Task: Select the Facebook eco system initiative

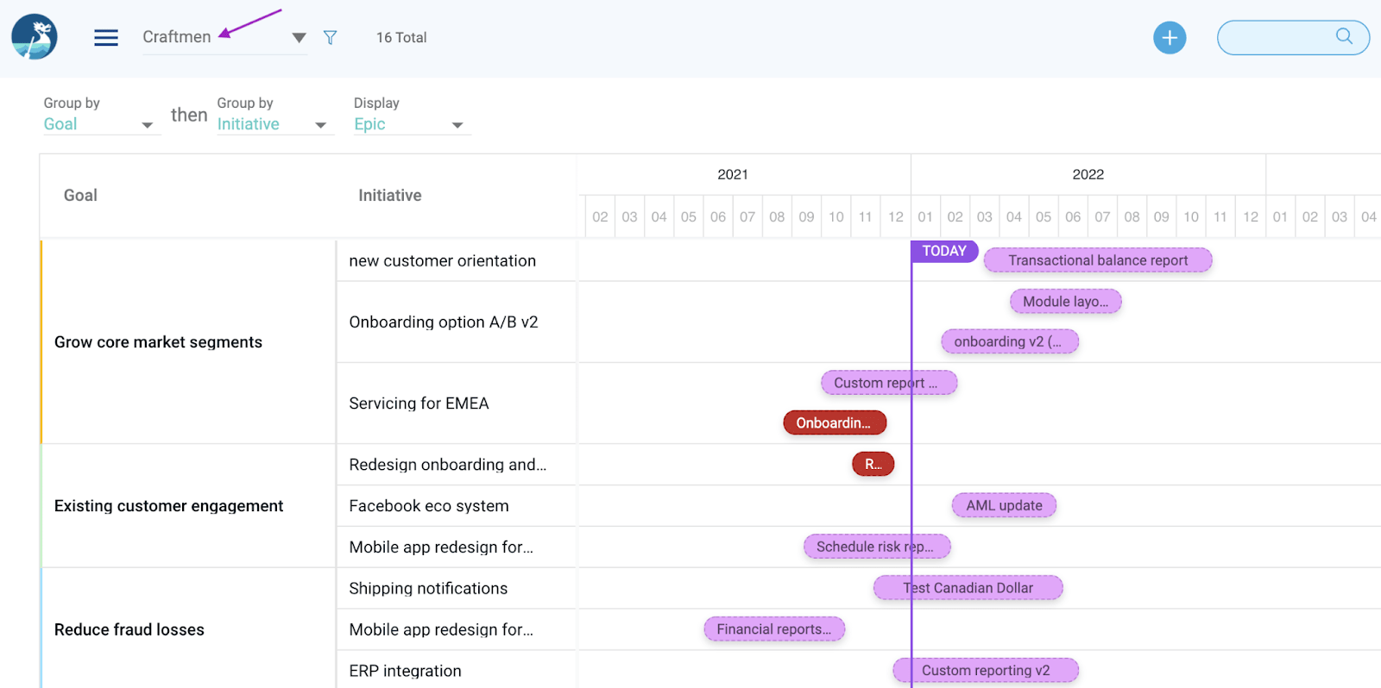Action: 429,506
